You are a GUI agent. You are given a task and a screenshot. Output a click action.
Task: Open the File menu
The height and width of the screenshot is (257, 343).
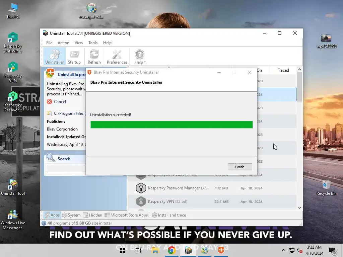[49, 43]
